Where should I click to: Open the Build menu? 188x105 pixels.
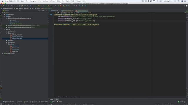[58, 1]
